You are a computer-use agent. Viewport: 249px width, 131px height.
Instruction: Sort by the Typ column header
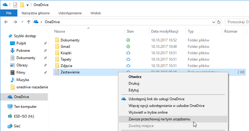click(x=190, y=31)
